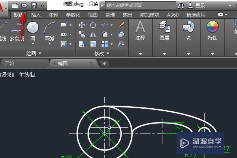Click the Save disk icon

pos(34,5)
